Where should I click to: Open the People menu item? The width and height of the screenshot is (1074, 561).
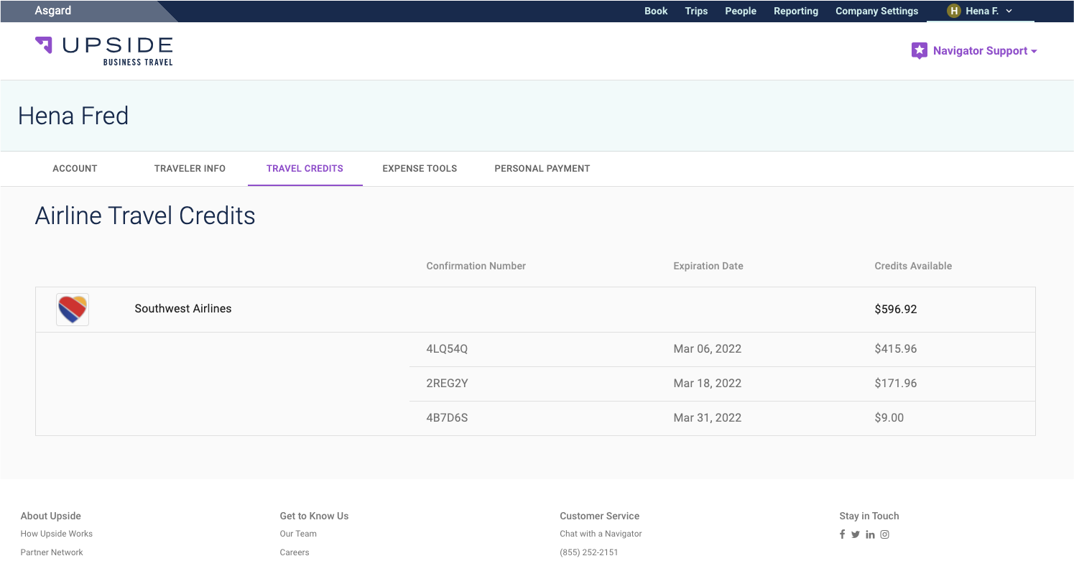coord(741,11)
